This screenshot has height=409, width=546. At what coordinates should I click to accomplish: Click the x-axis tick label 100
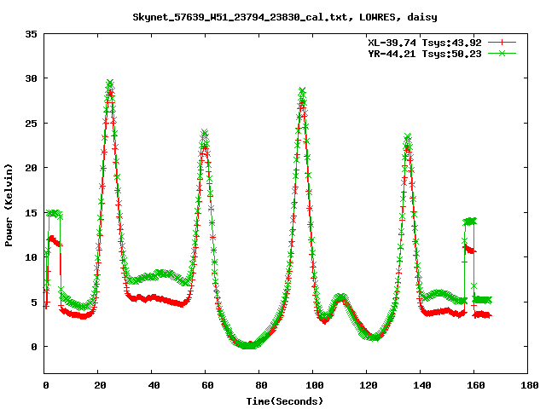point(315,385)
